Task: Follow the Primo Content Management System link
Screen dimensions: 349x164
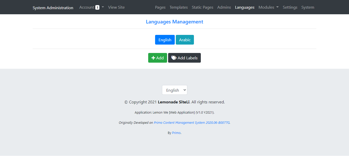Action: click(x=192, y=122)
